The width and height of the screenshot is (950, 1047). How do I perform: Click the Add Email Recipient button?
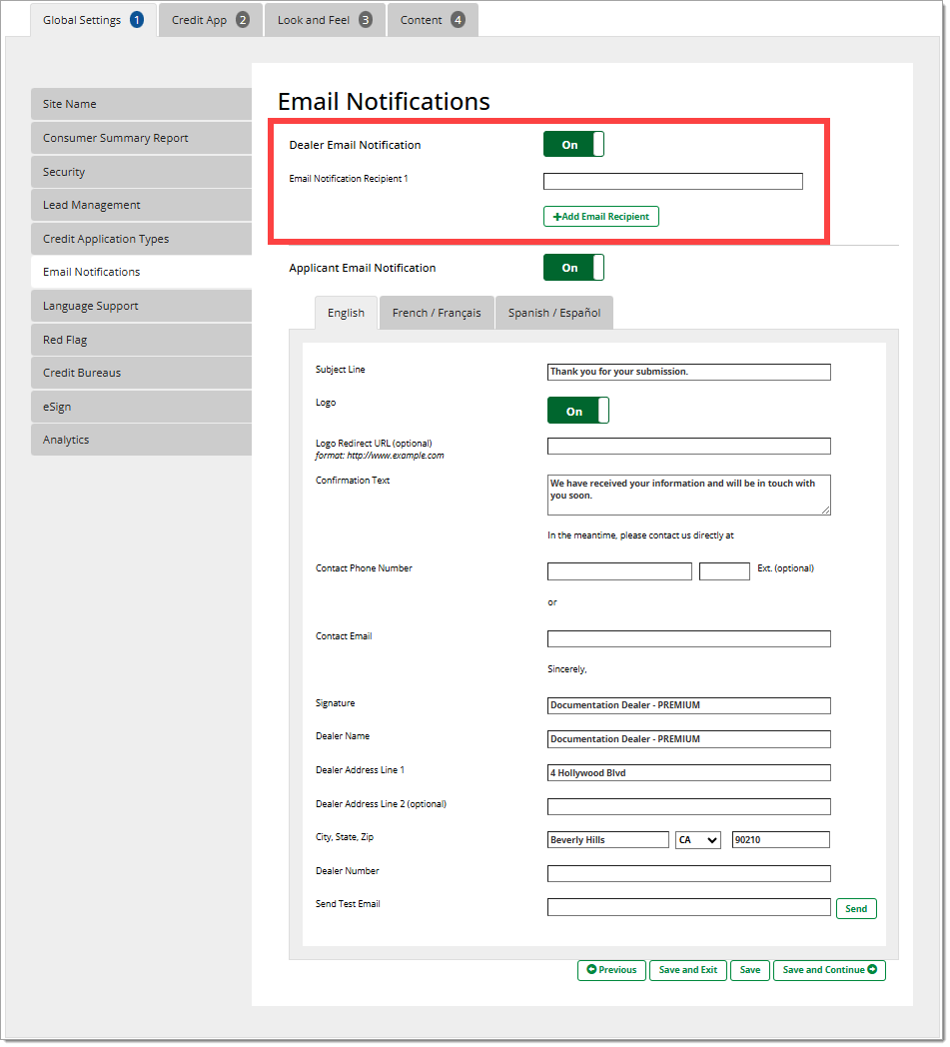[x=600, y=217]
